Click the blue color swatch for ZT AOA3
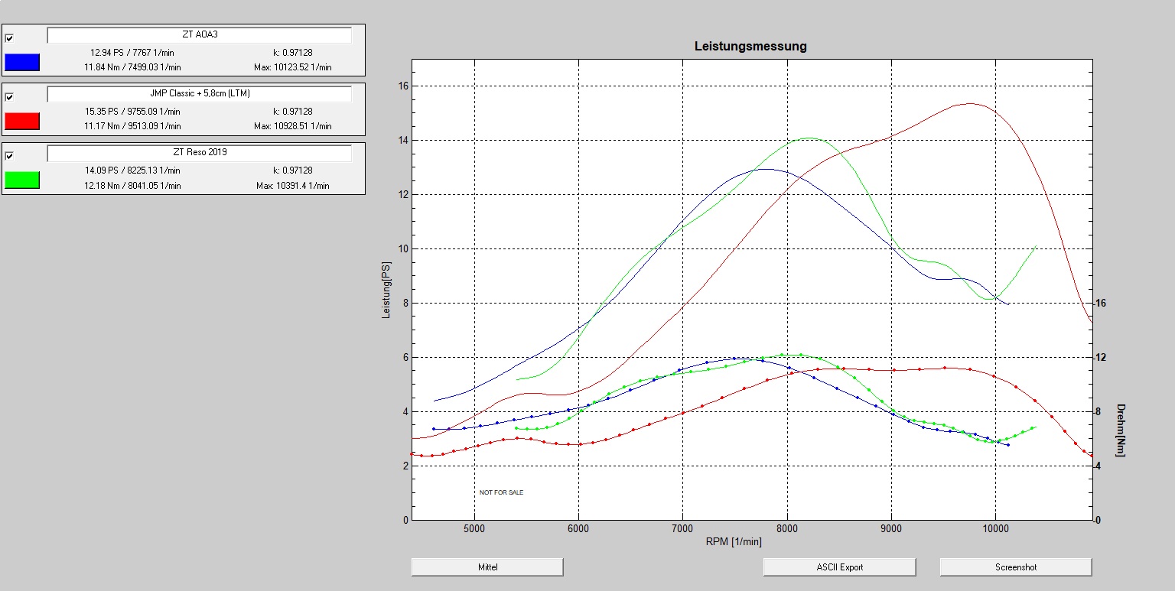Viewport: 1175px width, 591px height. [x=22, y=62]
